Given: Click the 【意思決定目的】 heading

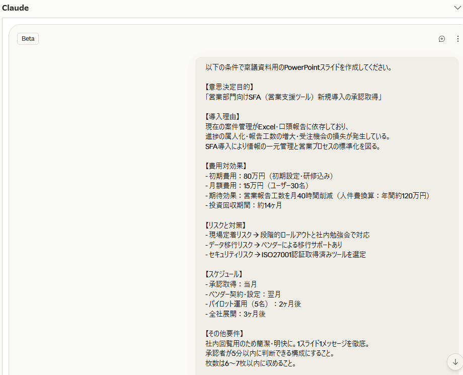Looking at the screenshot, I should [x=229, y=87].
